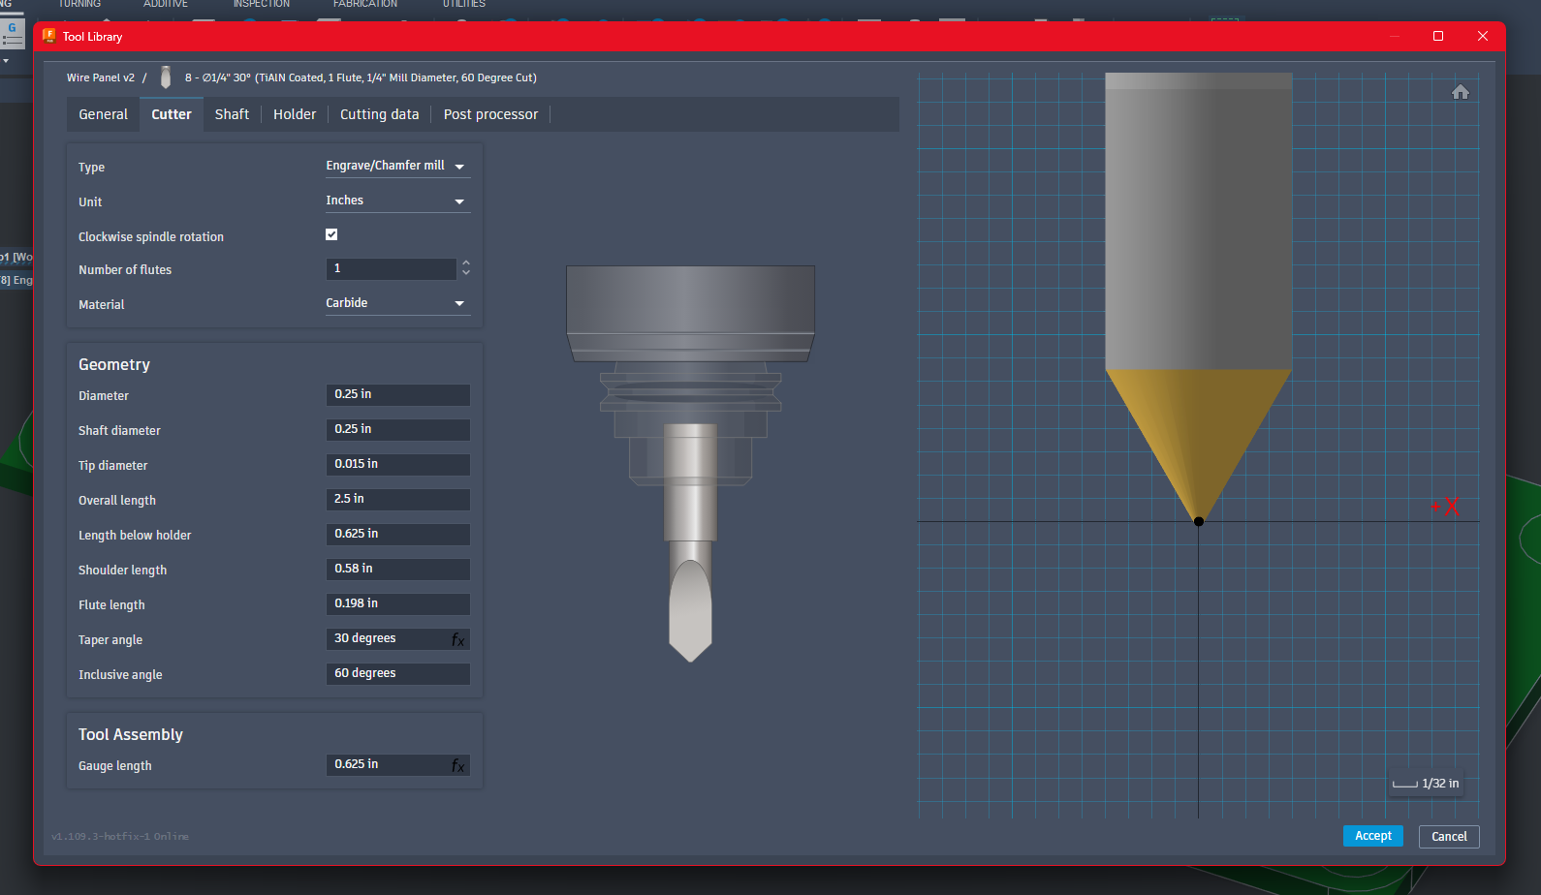The height and width of the screenshot is (895, 1541).
Task: Edit the Flute length field
Action: coord(397,603)
